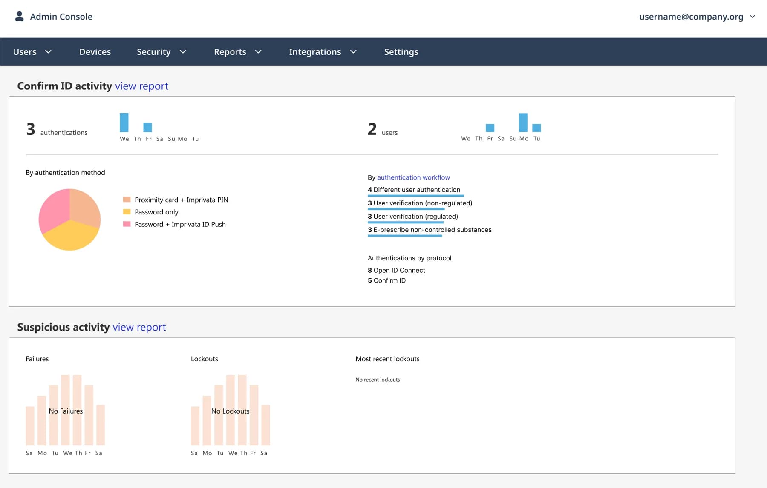The width and height of the screenshot is (767, 488).
Task: Select User verification (non-regulated) row
Action: [420, 204]
